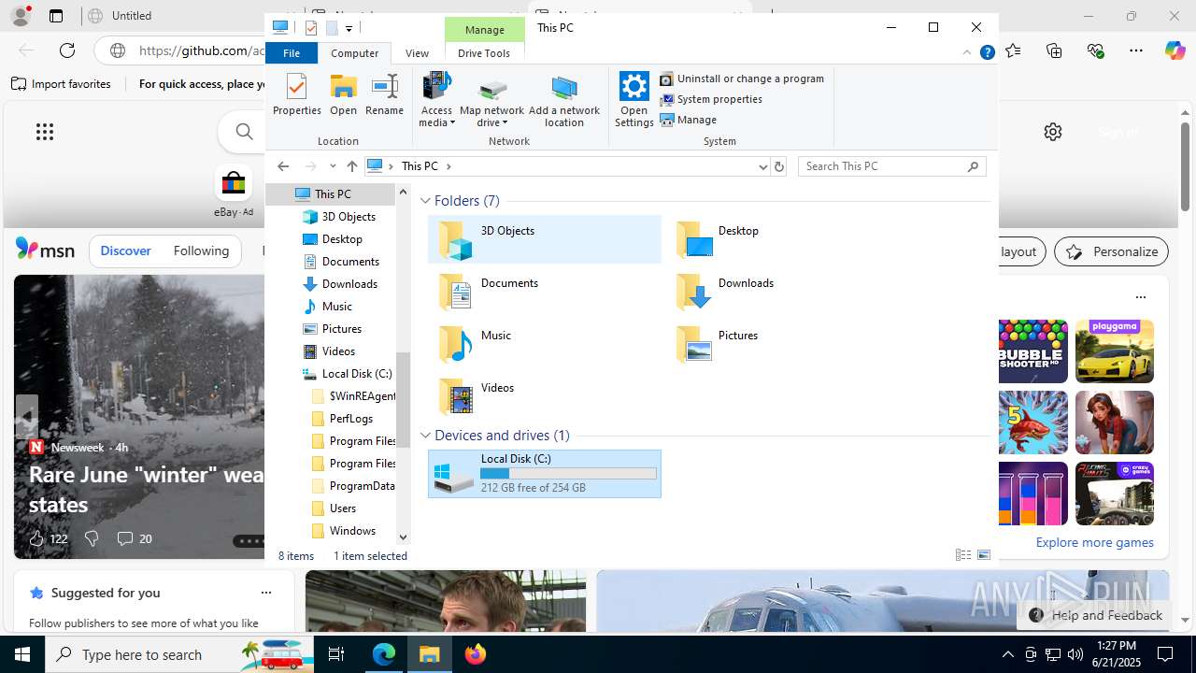This screenshot has width=1196, height=673.
Task: Select Local Disk (C:) in the tree
Action: [356, 374]
